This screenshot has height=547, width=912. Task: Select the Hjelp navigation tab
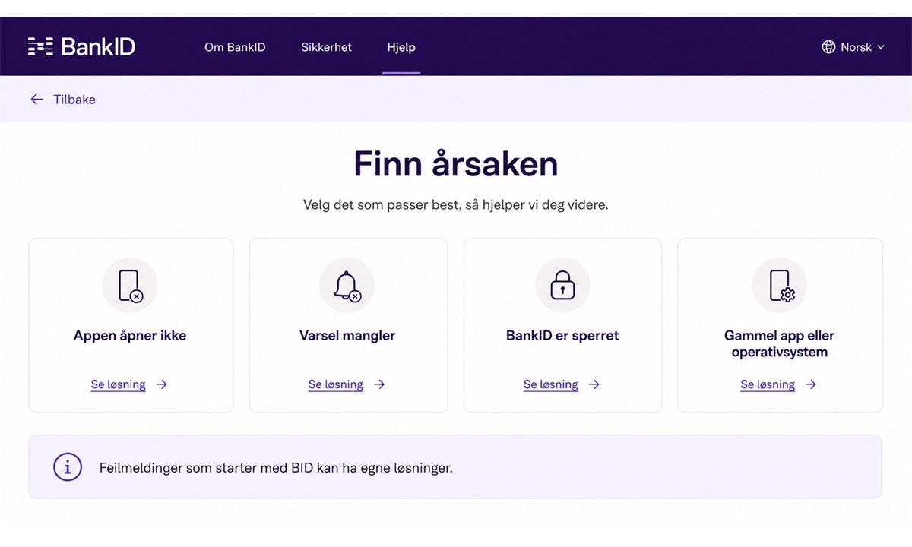pos(401,47)
